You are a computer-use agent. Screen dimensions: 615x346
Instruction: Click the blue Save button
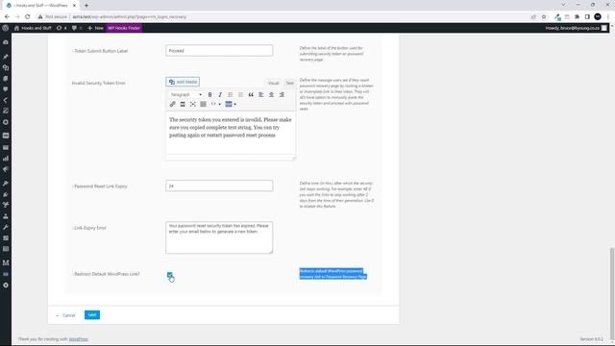click(92, 315)
